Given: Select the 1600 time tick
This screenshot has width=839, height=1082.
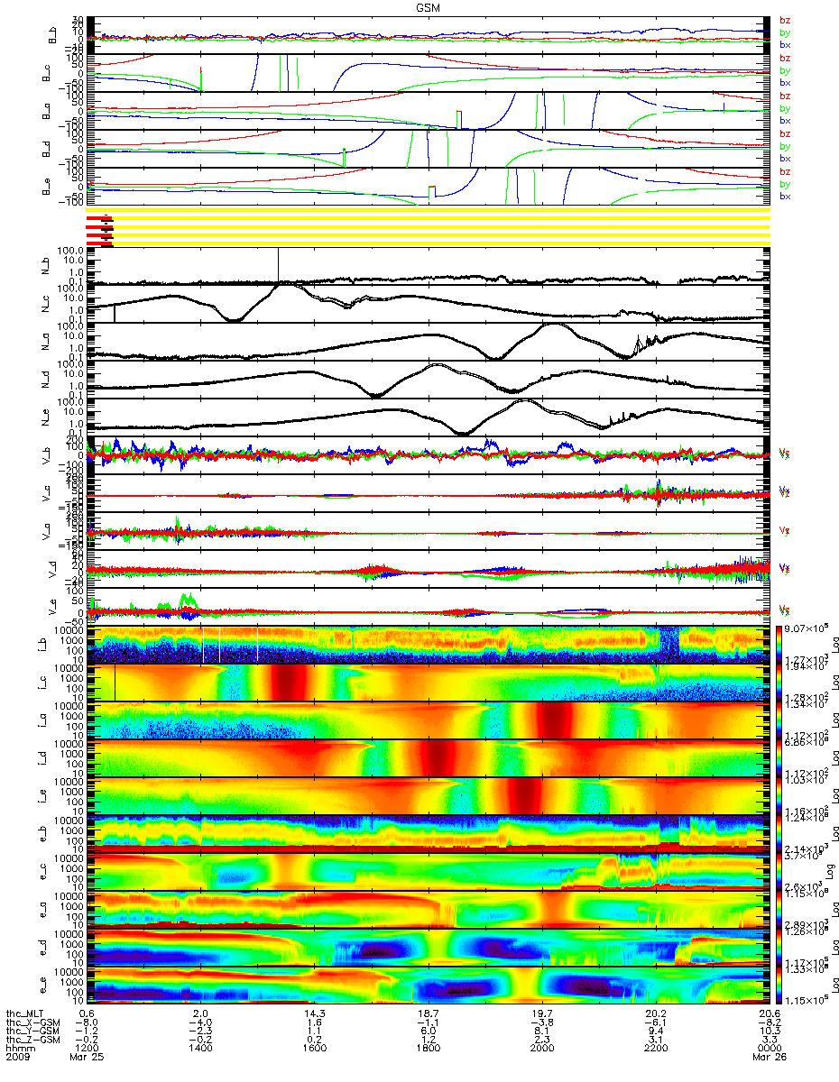Looking at the screenshot, I should pos(314,1049).
